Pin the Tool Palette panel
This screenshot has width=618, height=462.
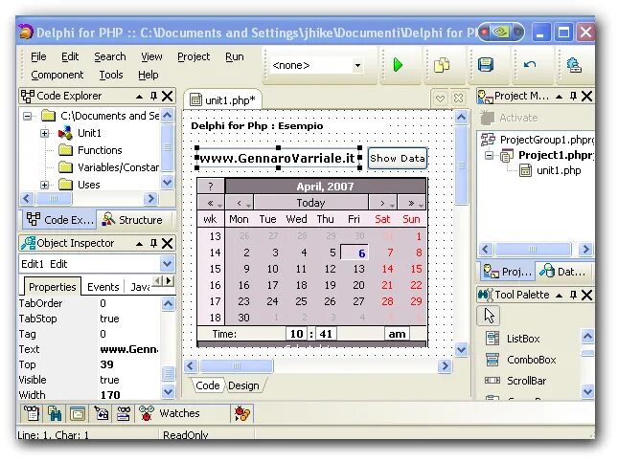coord(574,295)
